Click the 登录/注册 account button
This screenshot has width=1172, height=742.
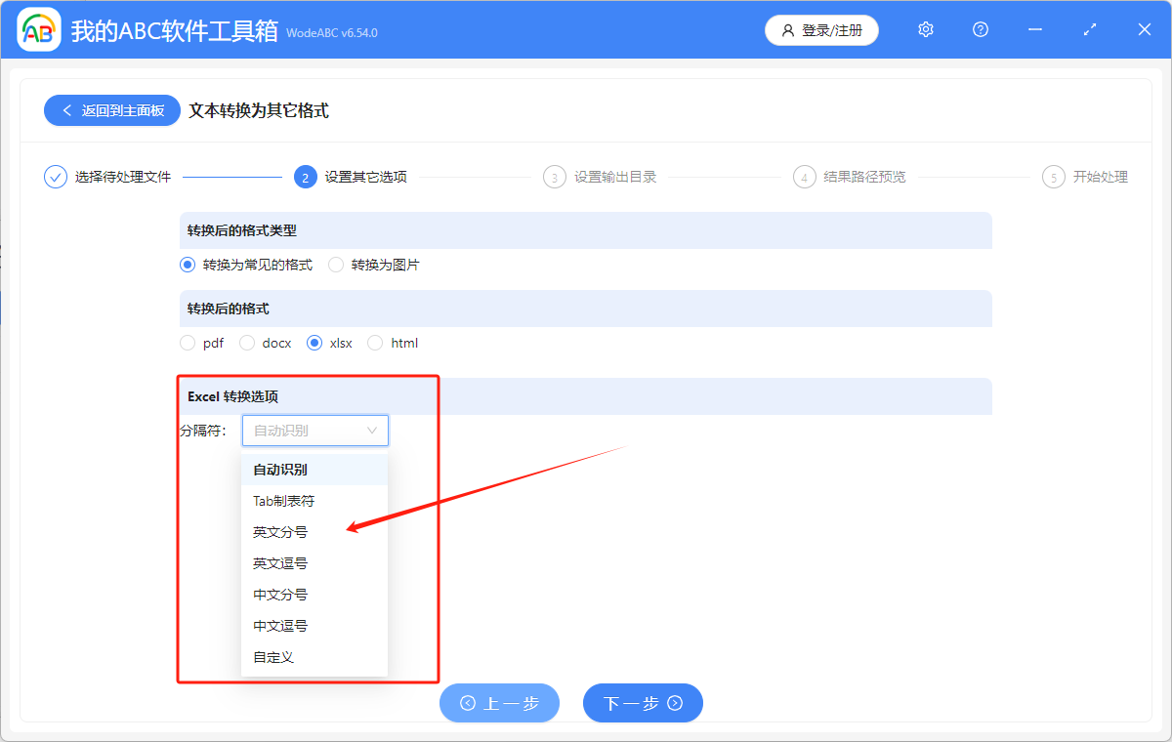click(821, 30)
